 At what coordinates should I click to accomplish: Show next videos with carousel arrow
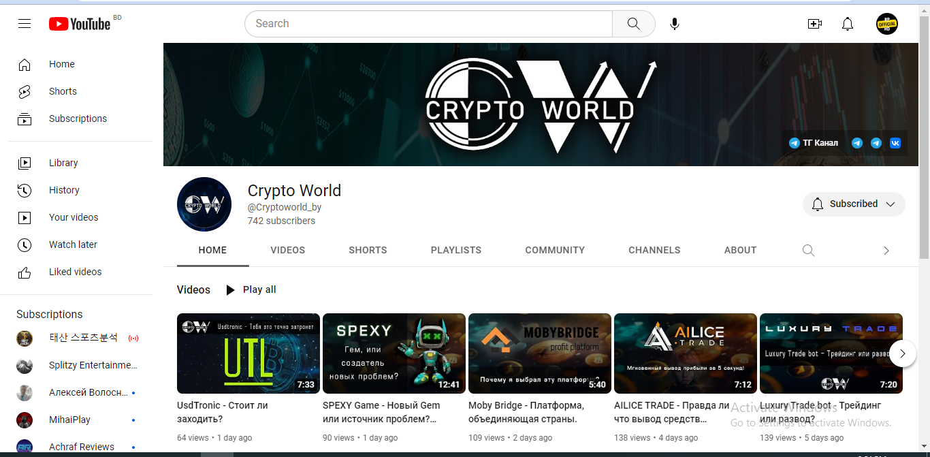[903, 353]
